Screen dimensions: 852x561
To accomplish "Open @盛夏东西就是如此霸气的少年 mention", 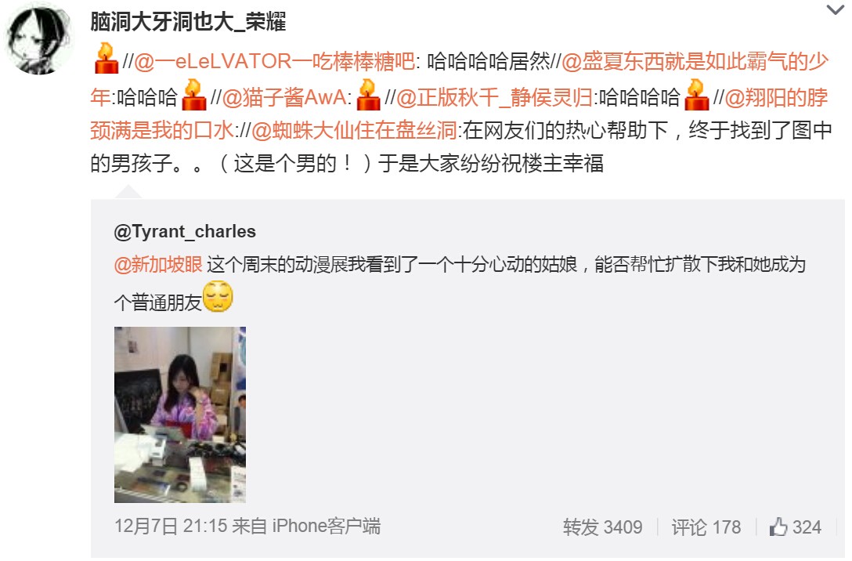I will pyautogui.click(x=459, y=79).
